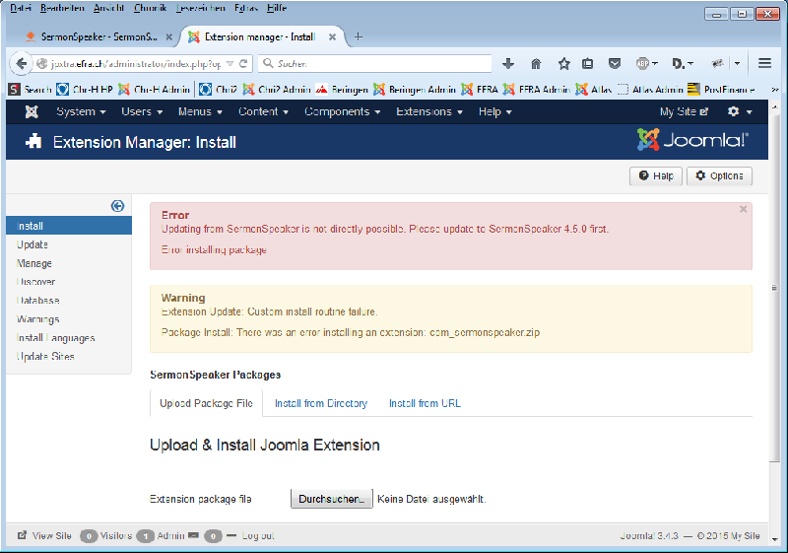Open the Chr-H Admin bookmark
788x553 pixels.
[155, 90]
